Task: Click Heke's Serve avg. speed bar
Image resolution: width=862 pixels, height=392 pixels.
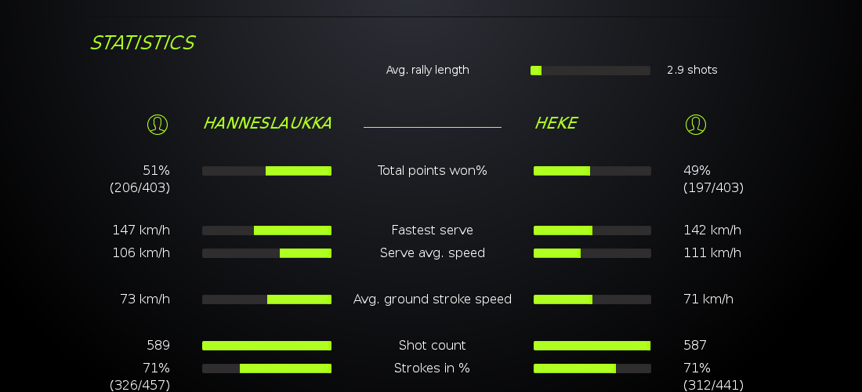Action: tap(592, 253)
